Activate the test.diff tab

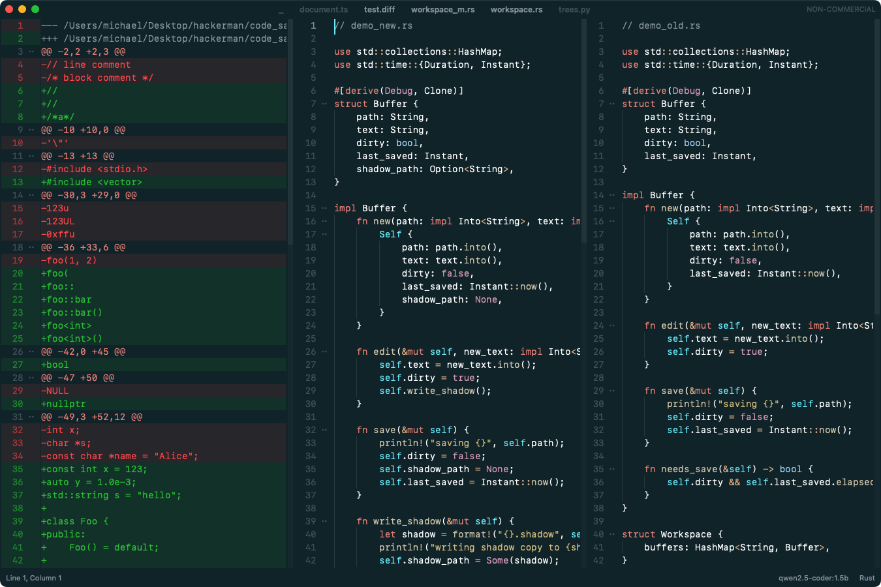click(379, 10)
